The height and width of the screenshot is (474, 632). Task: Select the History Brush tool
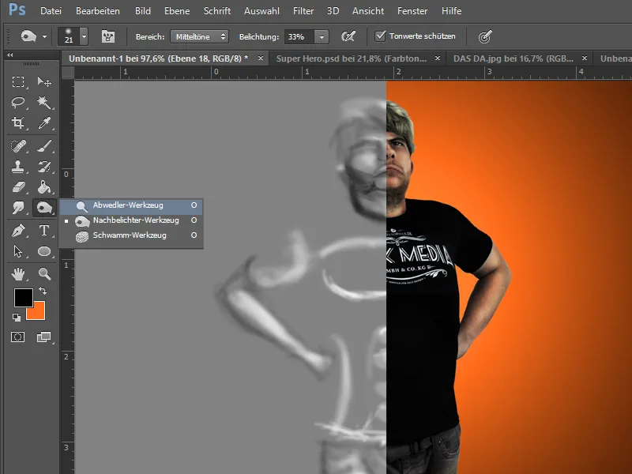(44, 167)
